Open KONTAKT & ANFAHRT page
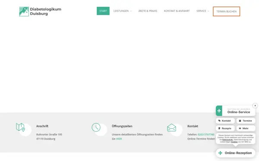 tap(177, 11)
